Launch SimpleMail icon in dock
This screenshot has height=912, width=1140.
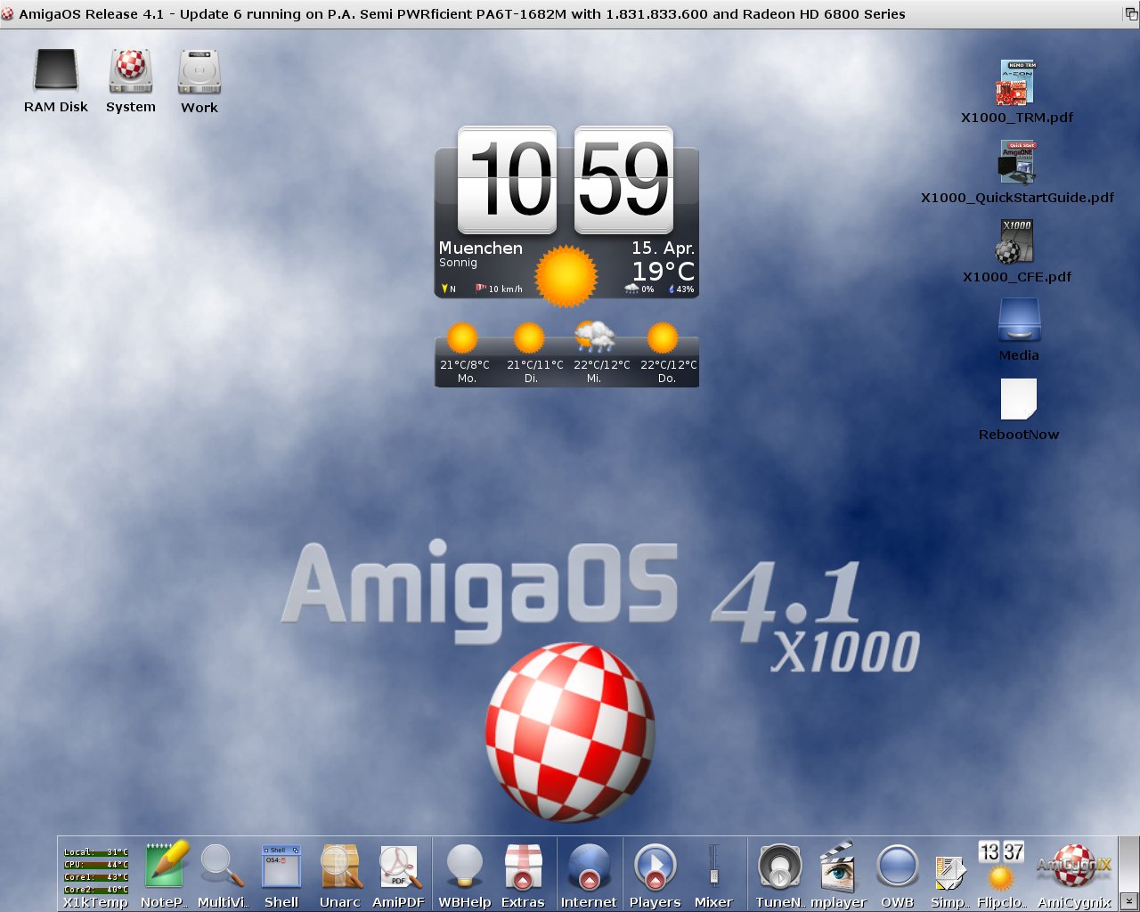(949, 871)
